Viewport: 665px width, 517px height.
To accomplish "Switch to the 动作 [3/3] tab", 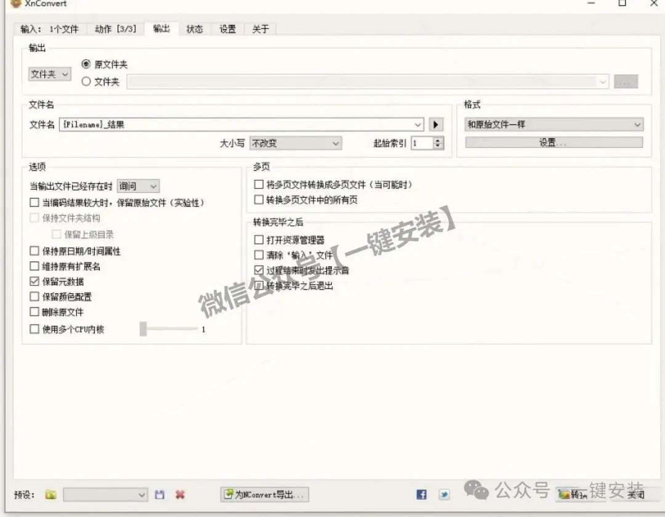I will click(x=116, y=29).
